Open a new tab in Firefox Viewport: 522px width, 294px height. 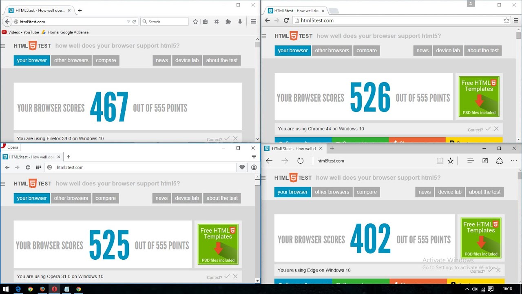click(x=80, y=10)
